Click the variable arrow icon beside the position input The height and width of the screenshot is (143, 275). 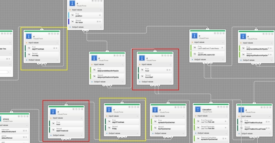click(72, 15)
